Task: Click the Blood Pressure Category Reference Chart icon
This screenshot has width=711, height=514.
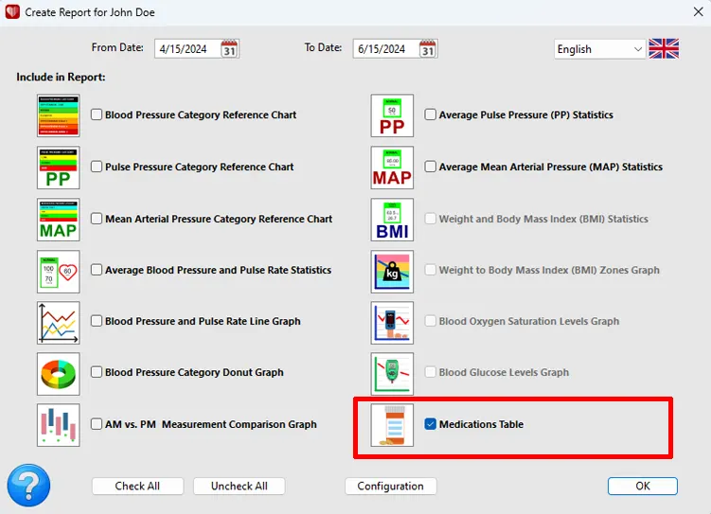Action: pos(58,115)
